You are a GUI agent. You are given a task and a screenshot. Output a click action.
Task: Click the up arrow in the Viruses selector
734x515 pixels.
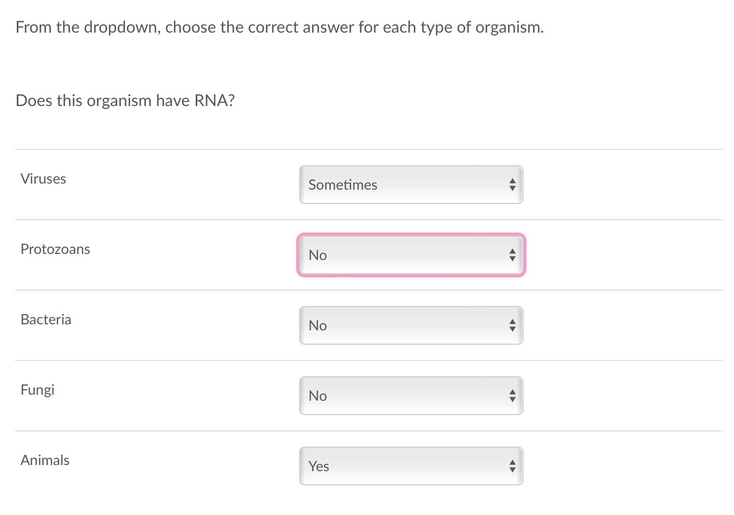pyautogui.click(x=512, y=180)
